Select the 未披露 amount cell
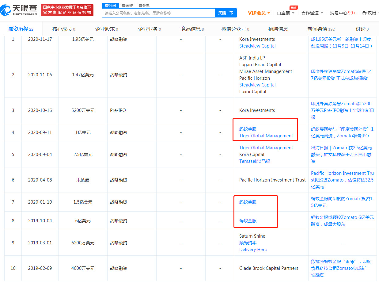This screenshot has height=283, width=379. pos(83,180)
